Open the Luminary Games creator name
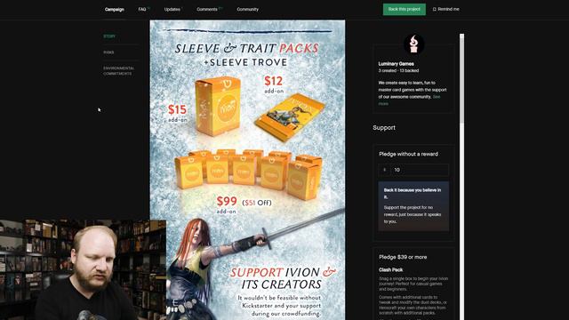Screen dimensions: 569x320 tap(396, 63)
